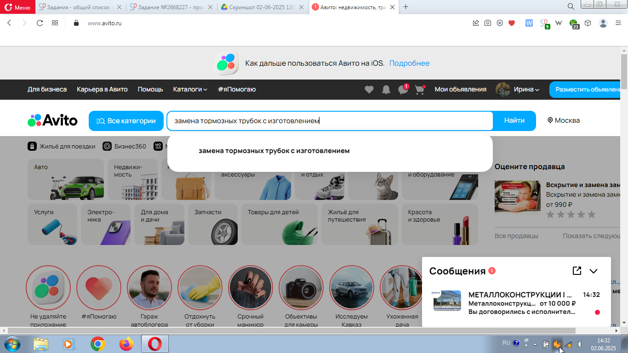Open the favorites heart icon in Avito header
The width and height of the screenshot is (628, 353).
(369, 90)
